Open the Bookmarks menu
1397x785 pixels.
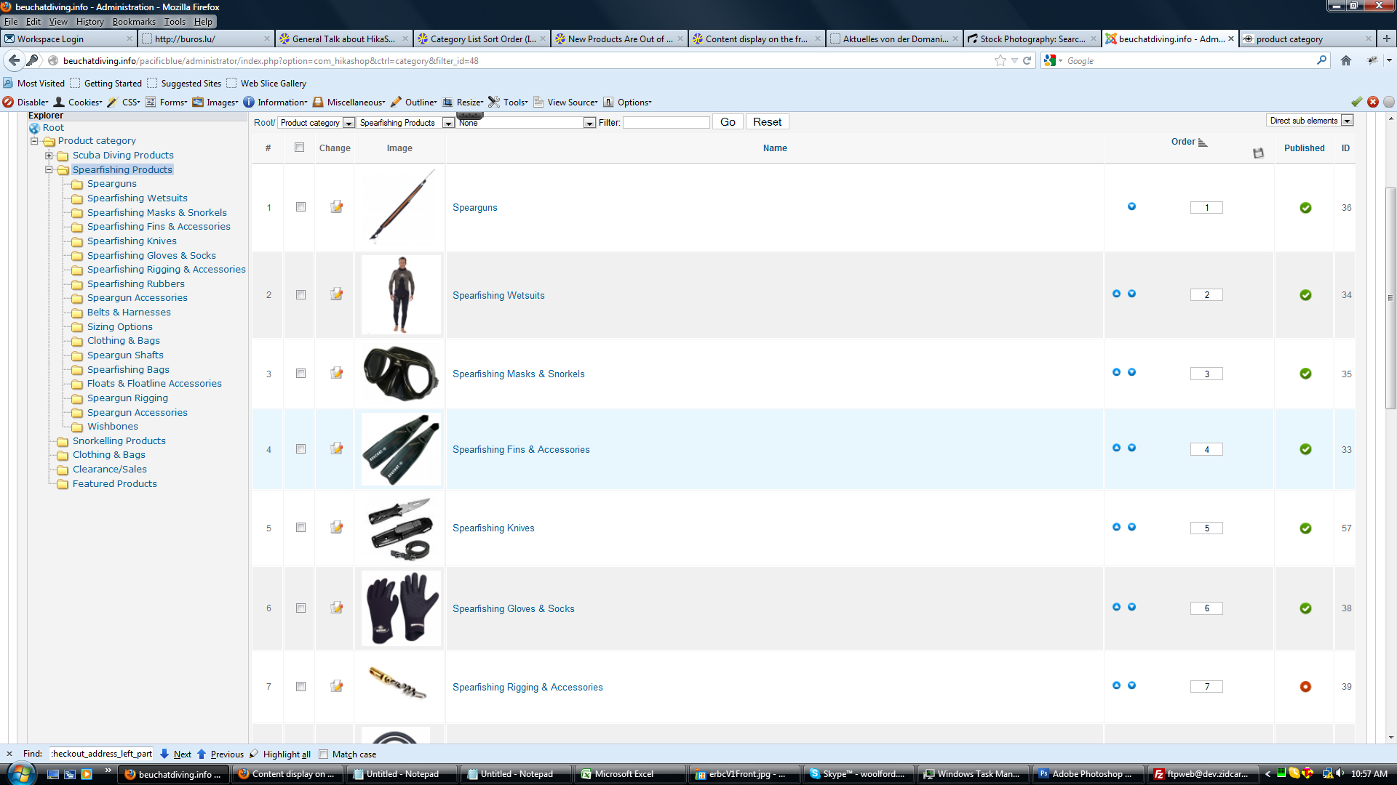(x=134, y=22)
